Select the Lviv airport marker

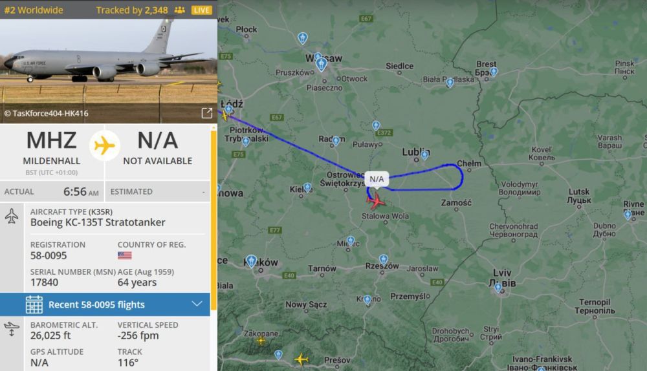click(498, 288)
